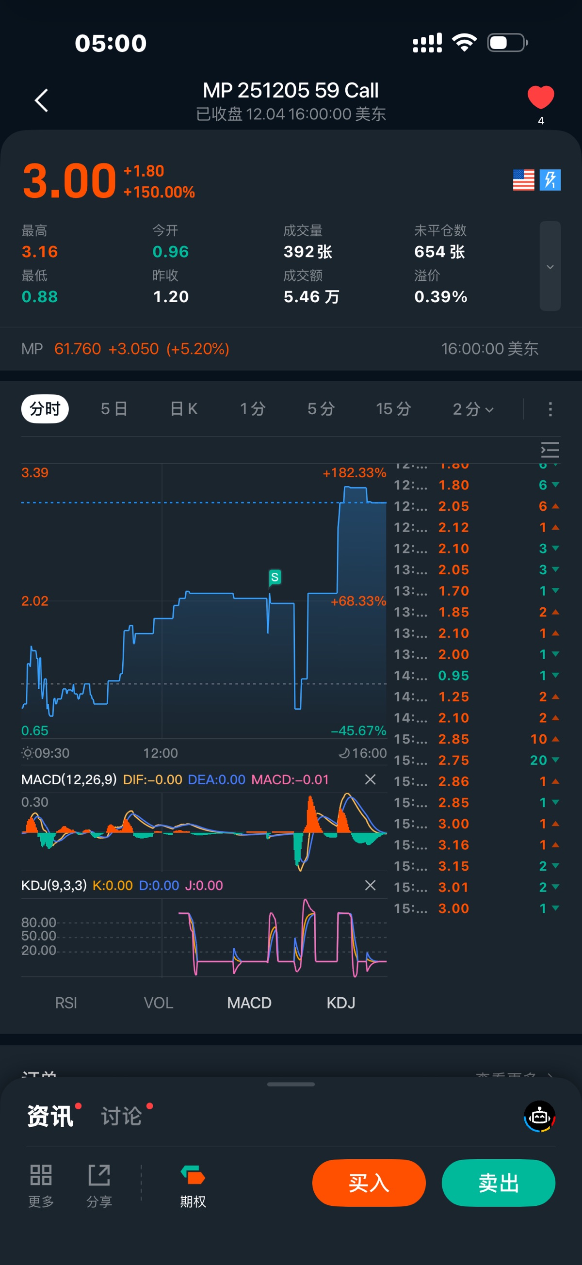Toggle the RSI indicator
582x1265 pixels.
pyautogui.click(x=66, y=1003)
